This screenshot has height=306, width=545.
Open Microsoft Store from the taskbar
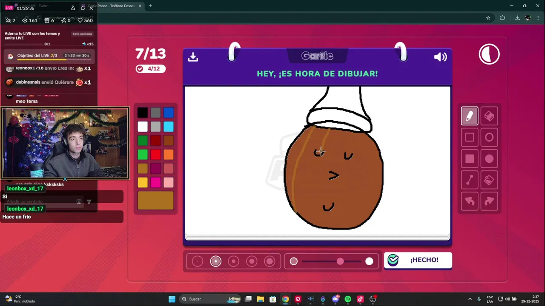pyautogui.click(x=273, y=299)
